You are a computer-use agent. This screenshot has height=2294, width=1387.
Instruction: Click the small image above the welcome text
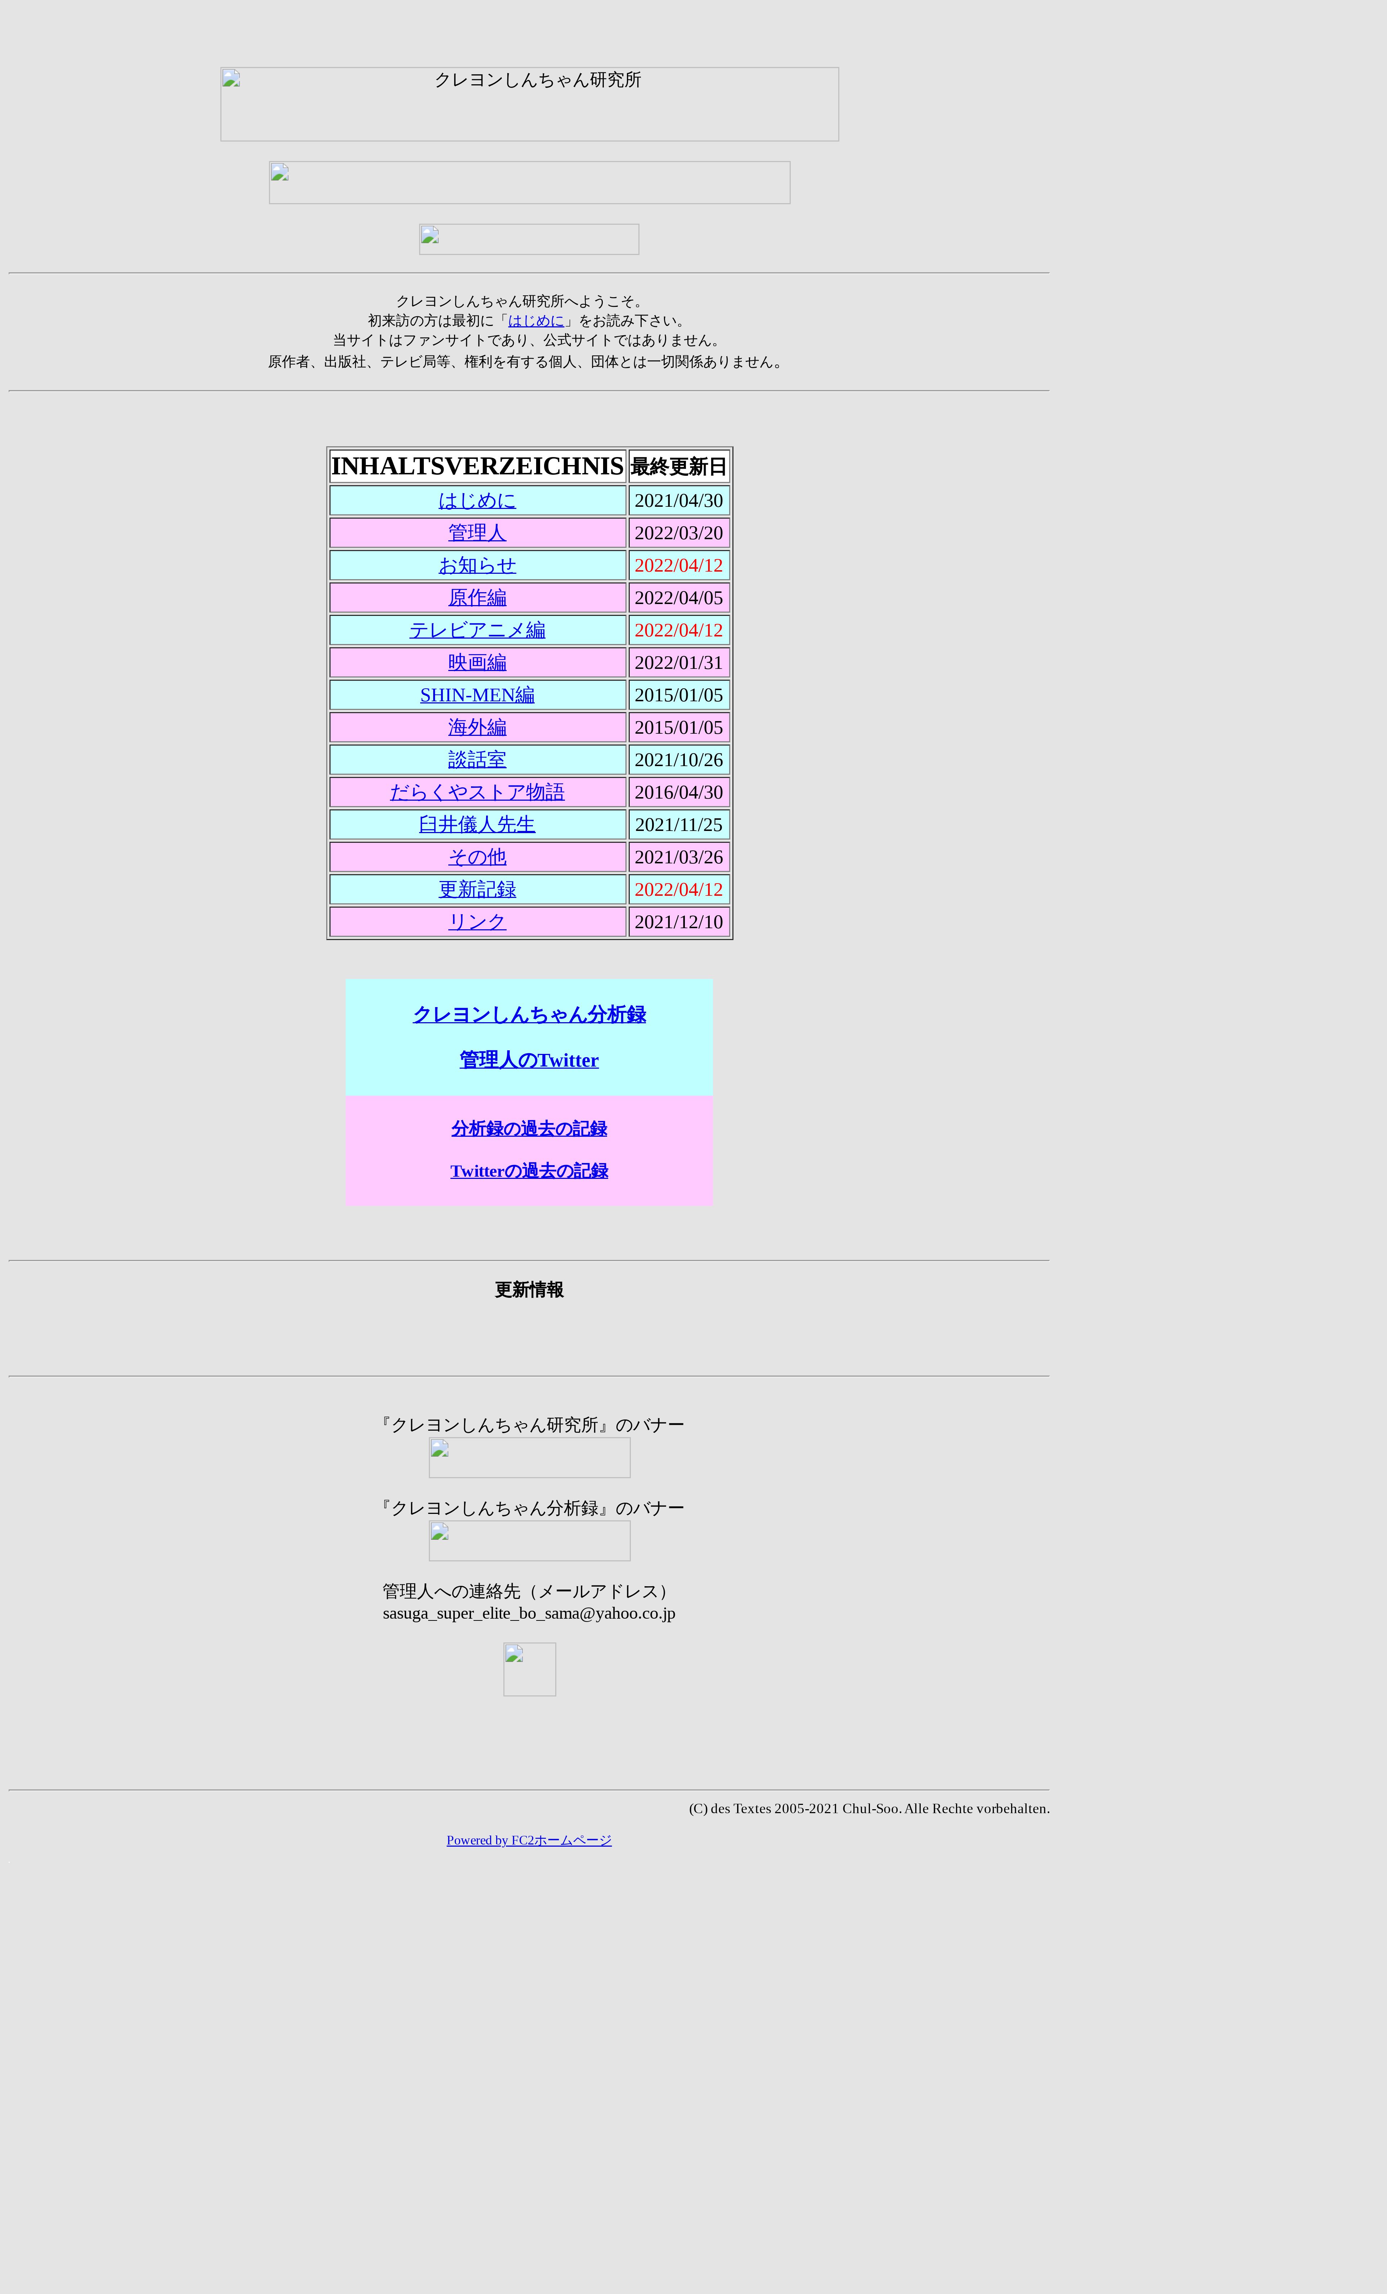tap(529, 239)
